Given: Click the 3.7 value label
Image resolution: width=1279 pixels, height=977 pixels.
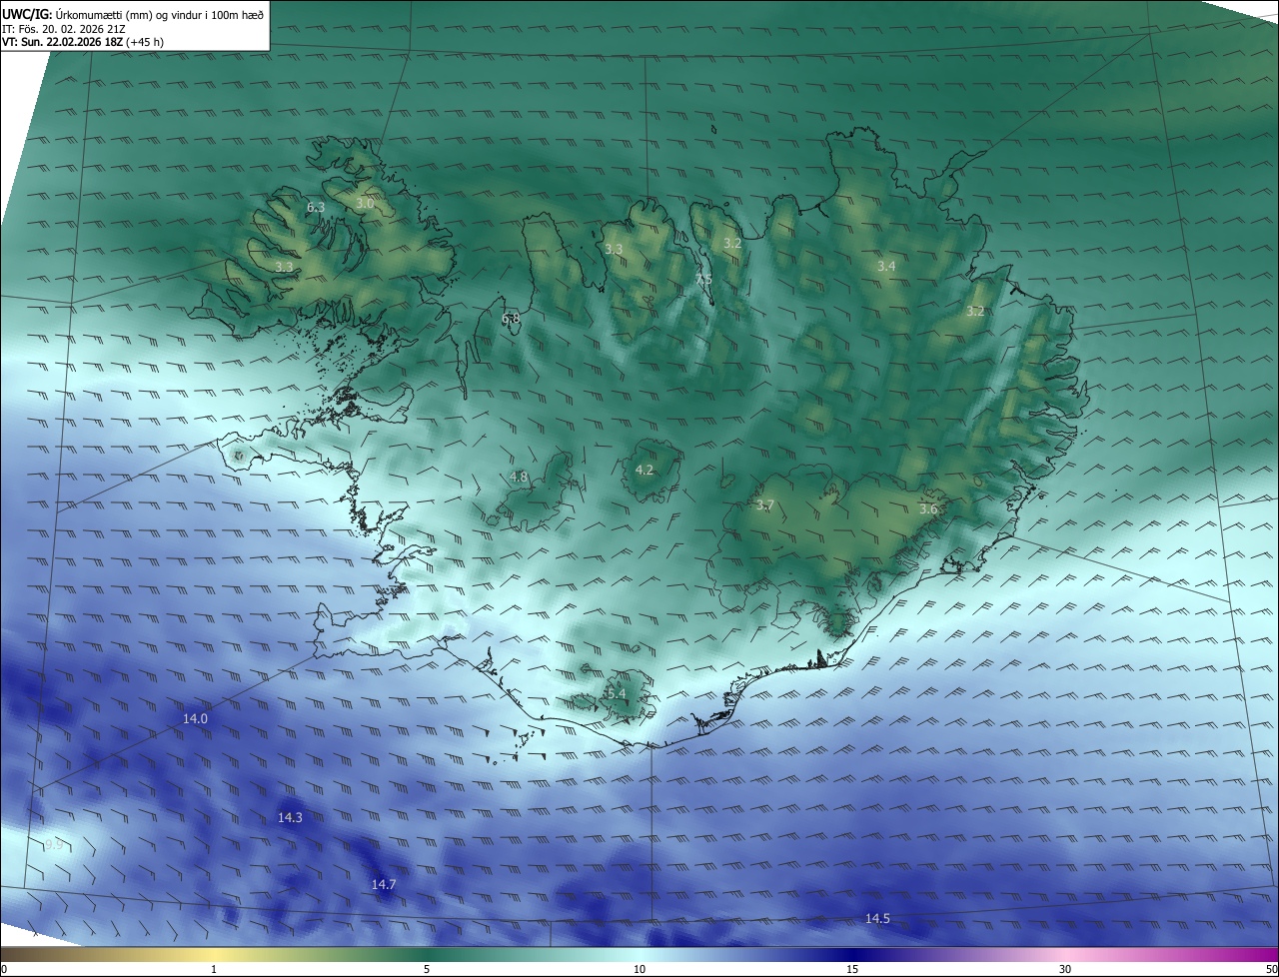Looking at the screenshot, I should point(765,505).
